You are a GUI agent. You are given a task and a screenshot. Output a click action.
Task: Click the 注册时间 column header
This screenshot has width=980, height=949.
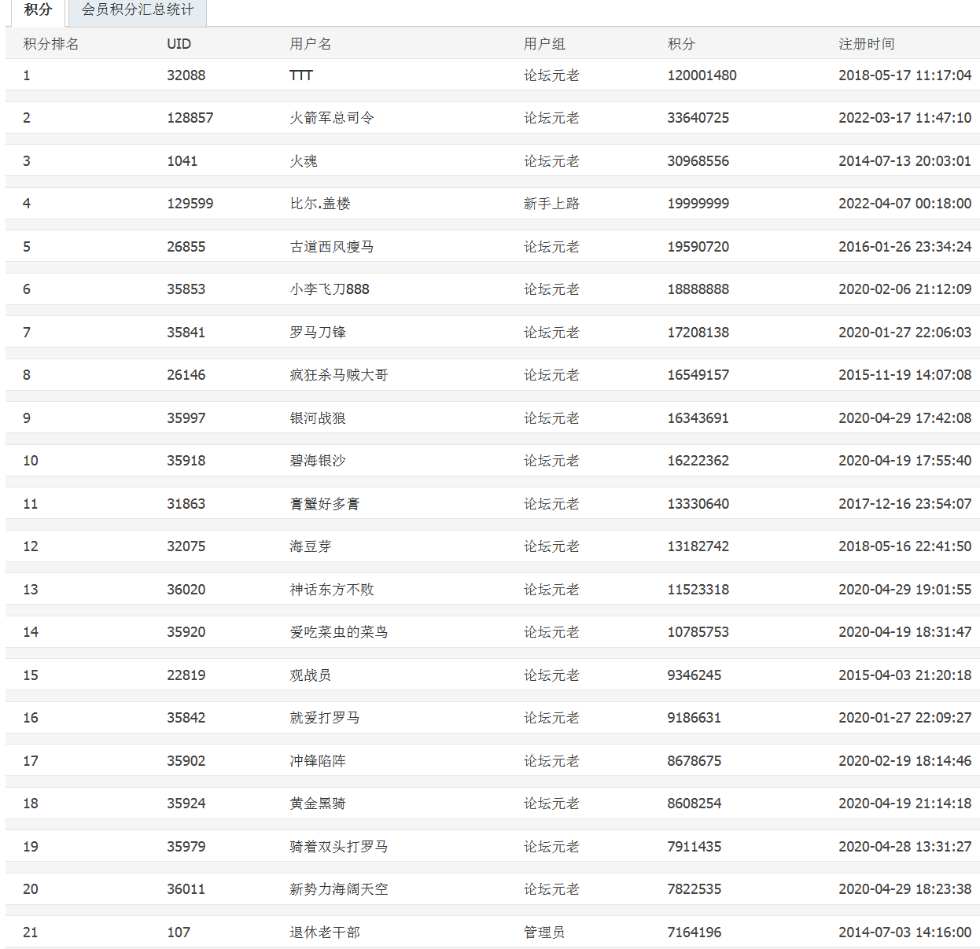(x=866, y=44)
